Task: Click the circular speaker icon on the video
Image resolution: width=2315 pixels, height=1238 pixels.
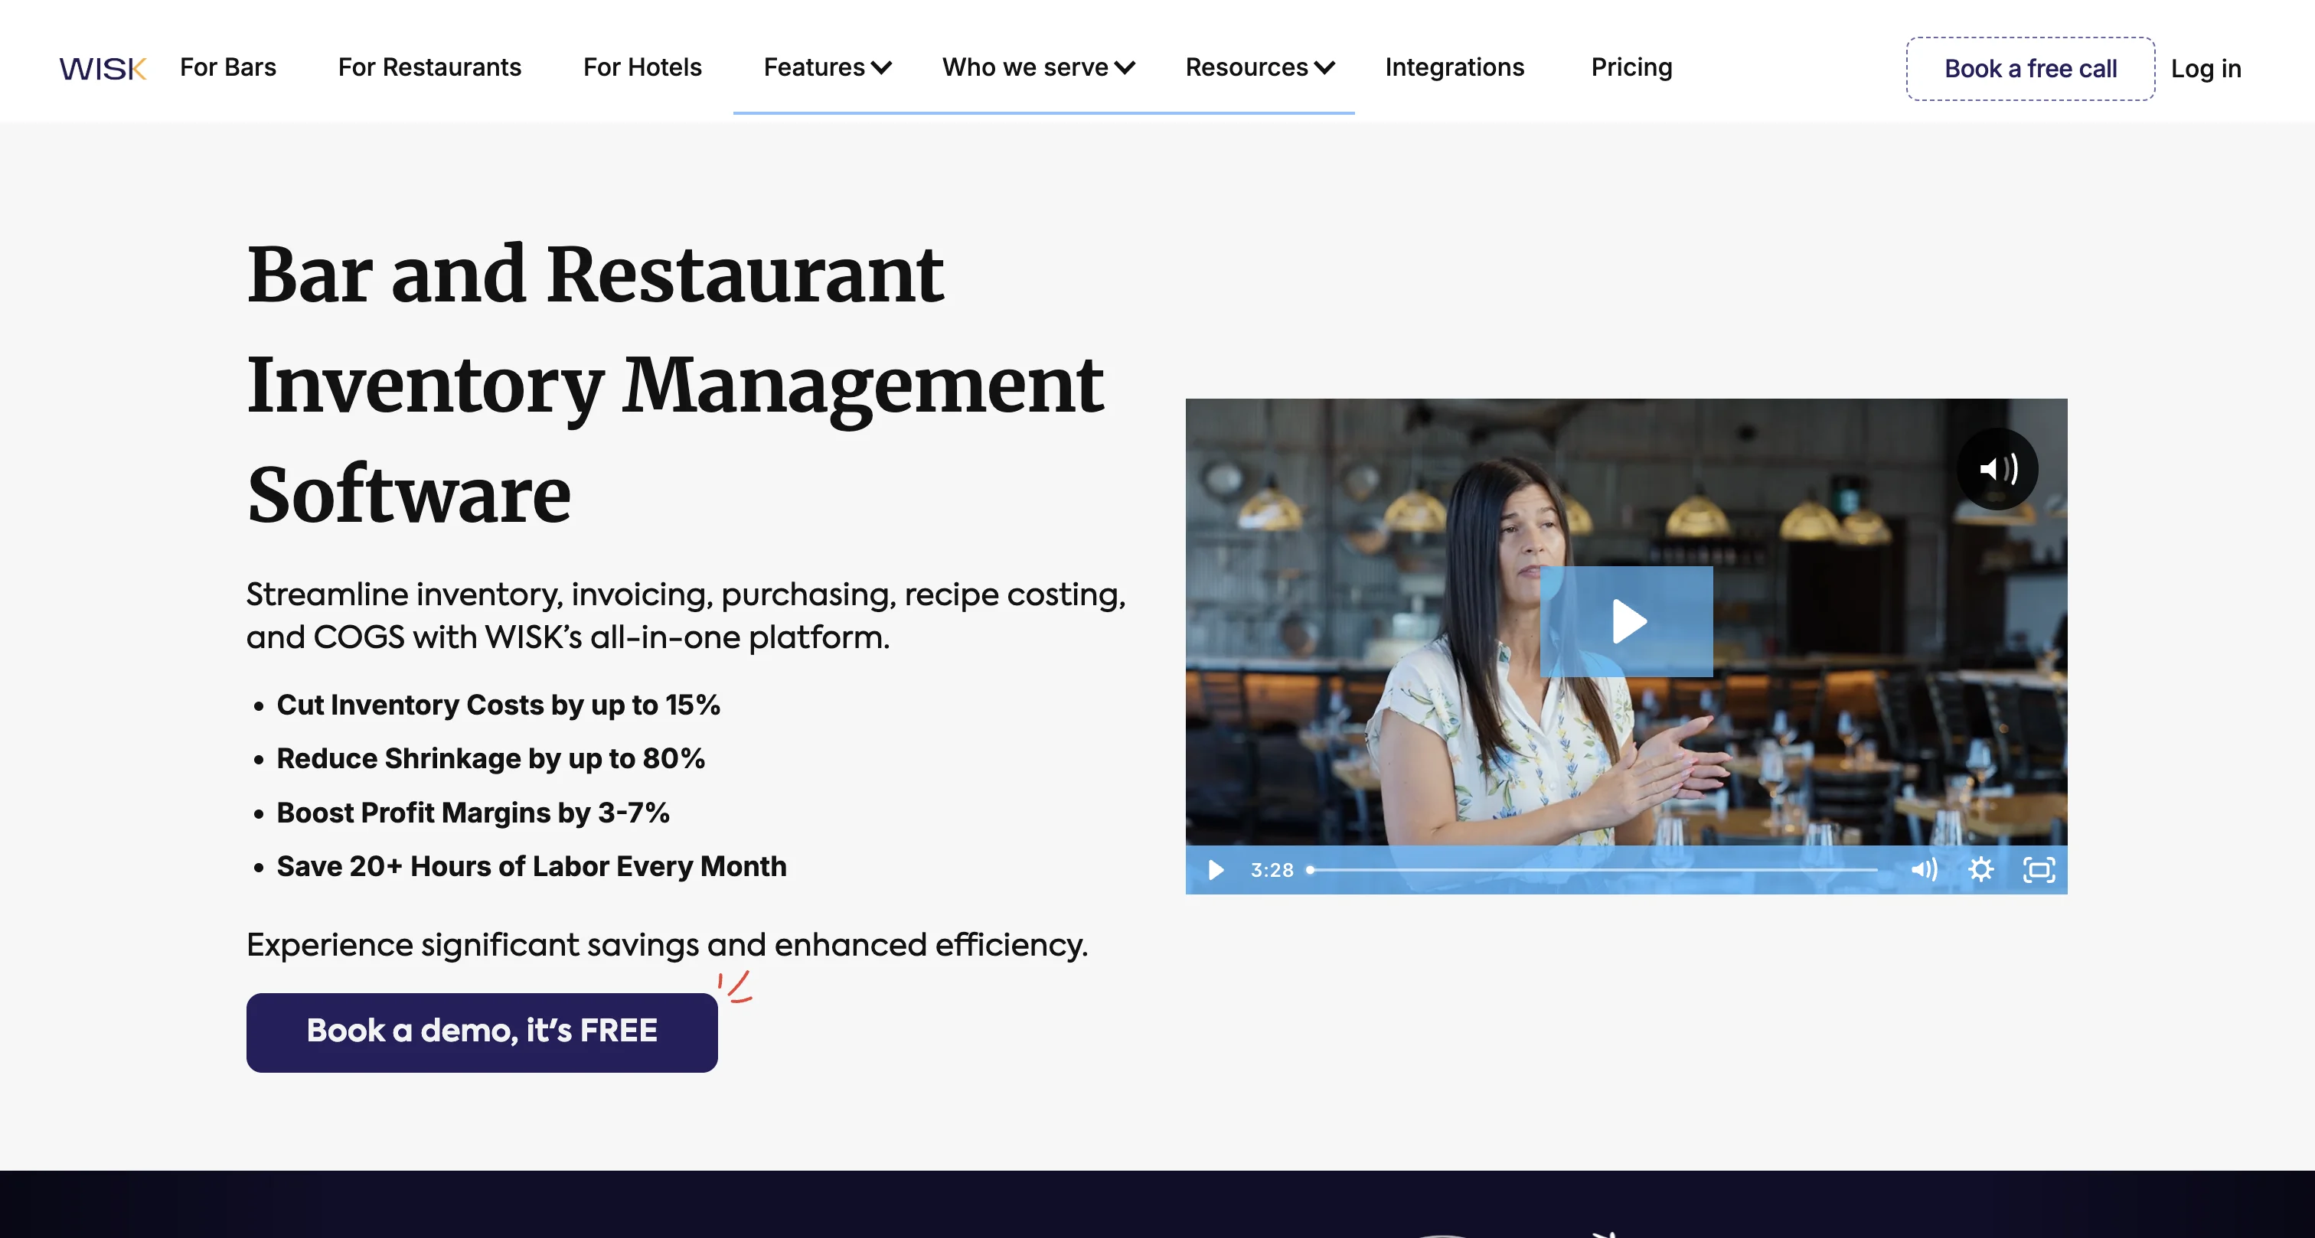Action: 1999,468
